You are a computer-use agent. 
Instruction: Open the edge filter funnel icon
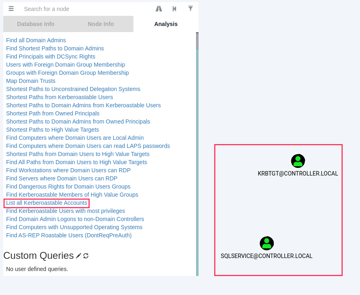190,9
